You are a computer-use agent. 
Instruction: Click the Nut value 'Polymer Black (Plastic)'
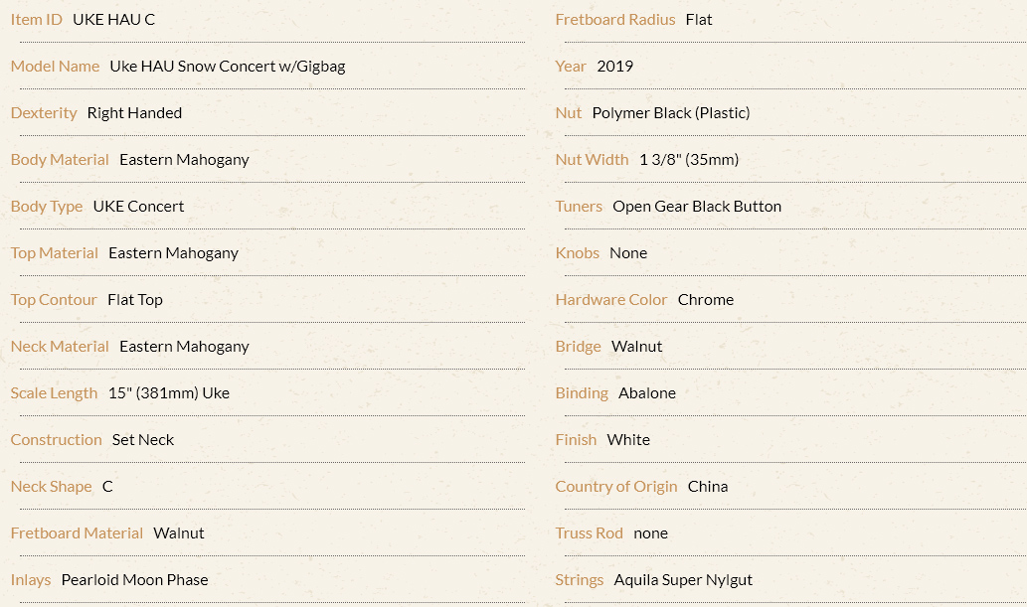click(x=671, y=113)
